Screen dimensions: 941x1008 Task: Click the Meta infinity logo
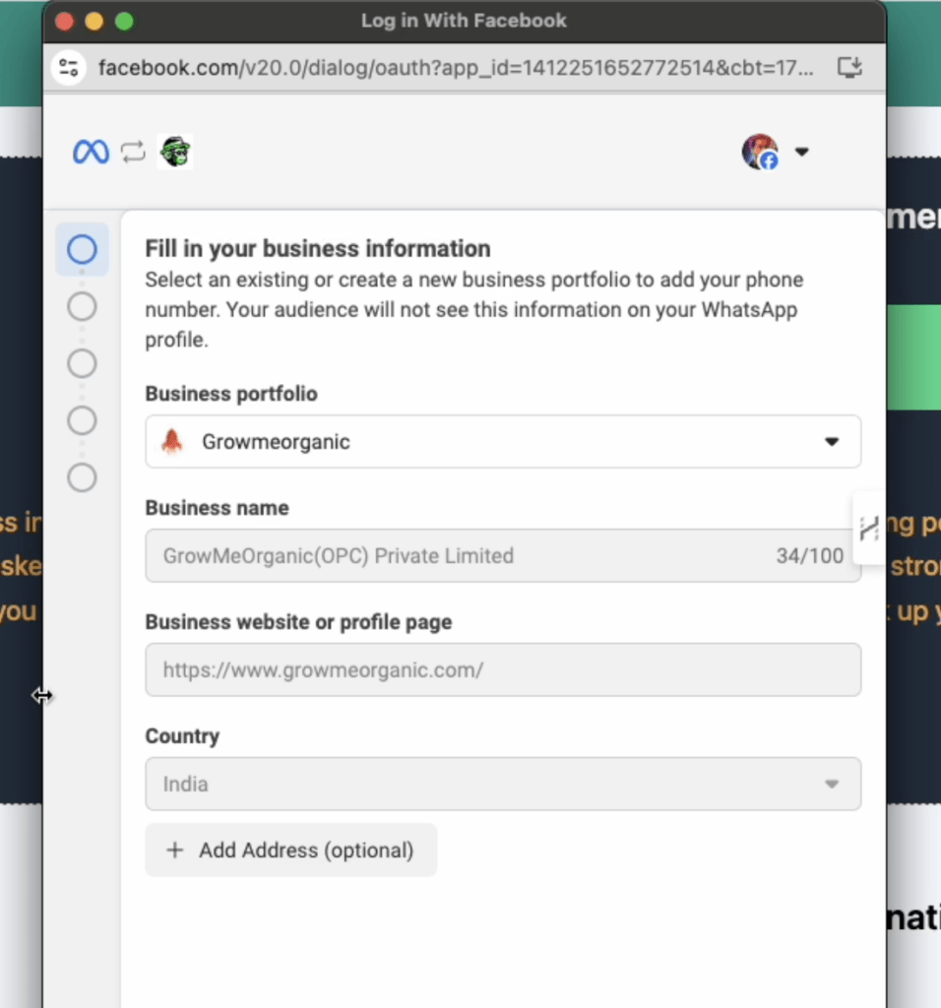click(91, 153)
